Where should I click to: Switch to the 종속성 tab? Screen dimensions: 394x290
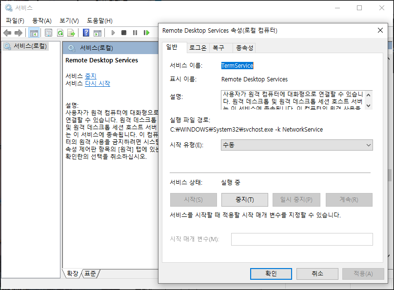pos(244,48)
